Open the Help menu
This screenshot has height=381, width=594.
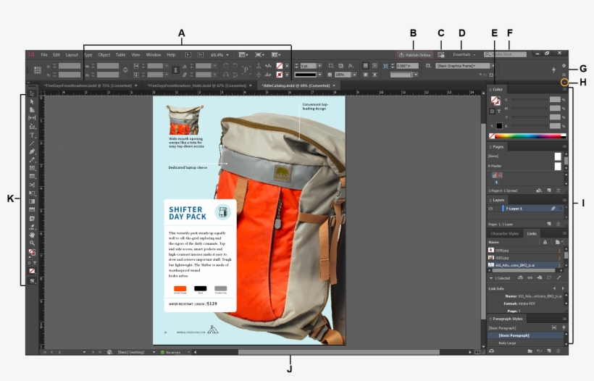coord(171,55)
